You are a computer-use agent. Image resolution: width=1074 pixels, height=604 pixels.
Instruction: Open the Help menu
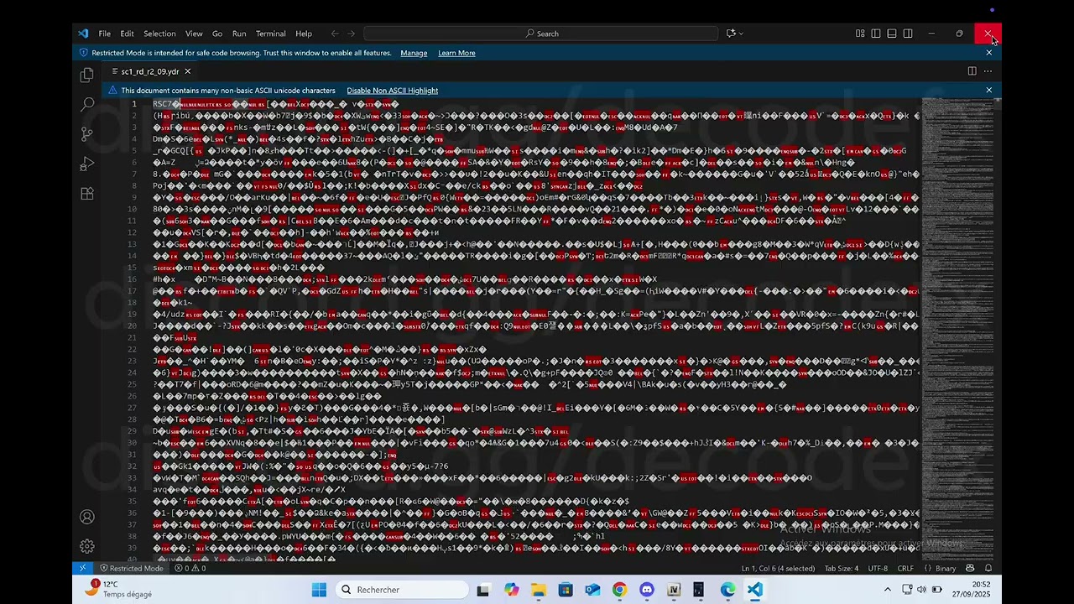click(304, 34)
